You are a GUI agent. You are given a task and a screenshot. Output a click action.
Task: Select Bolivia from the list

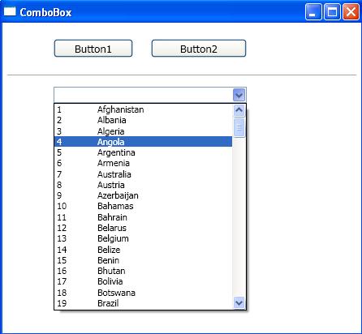143,281
